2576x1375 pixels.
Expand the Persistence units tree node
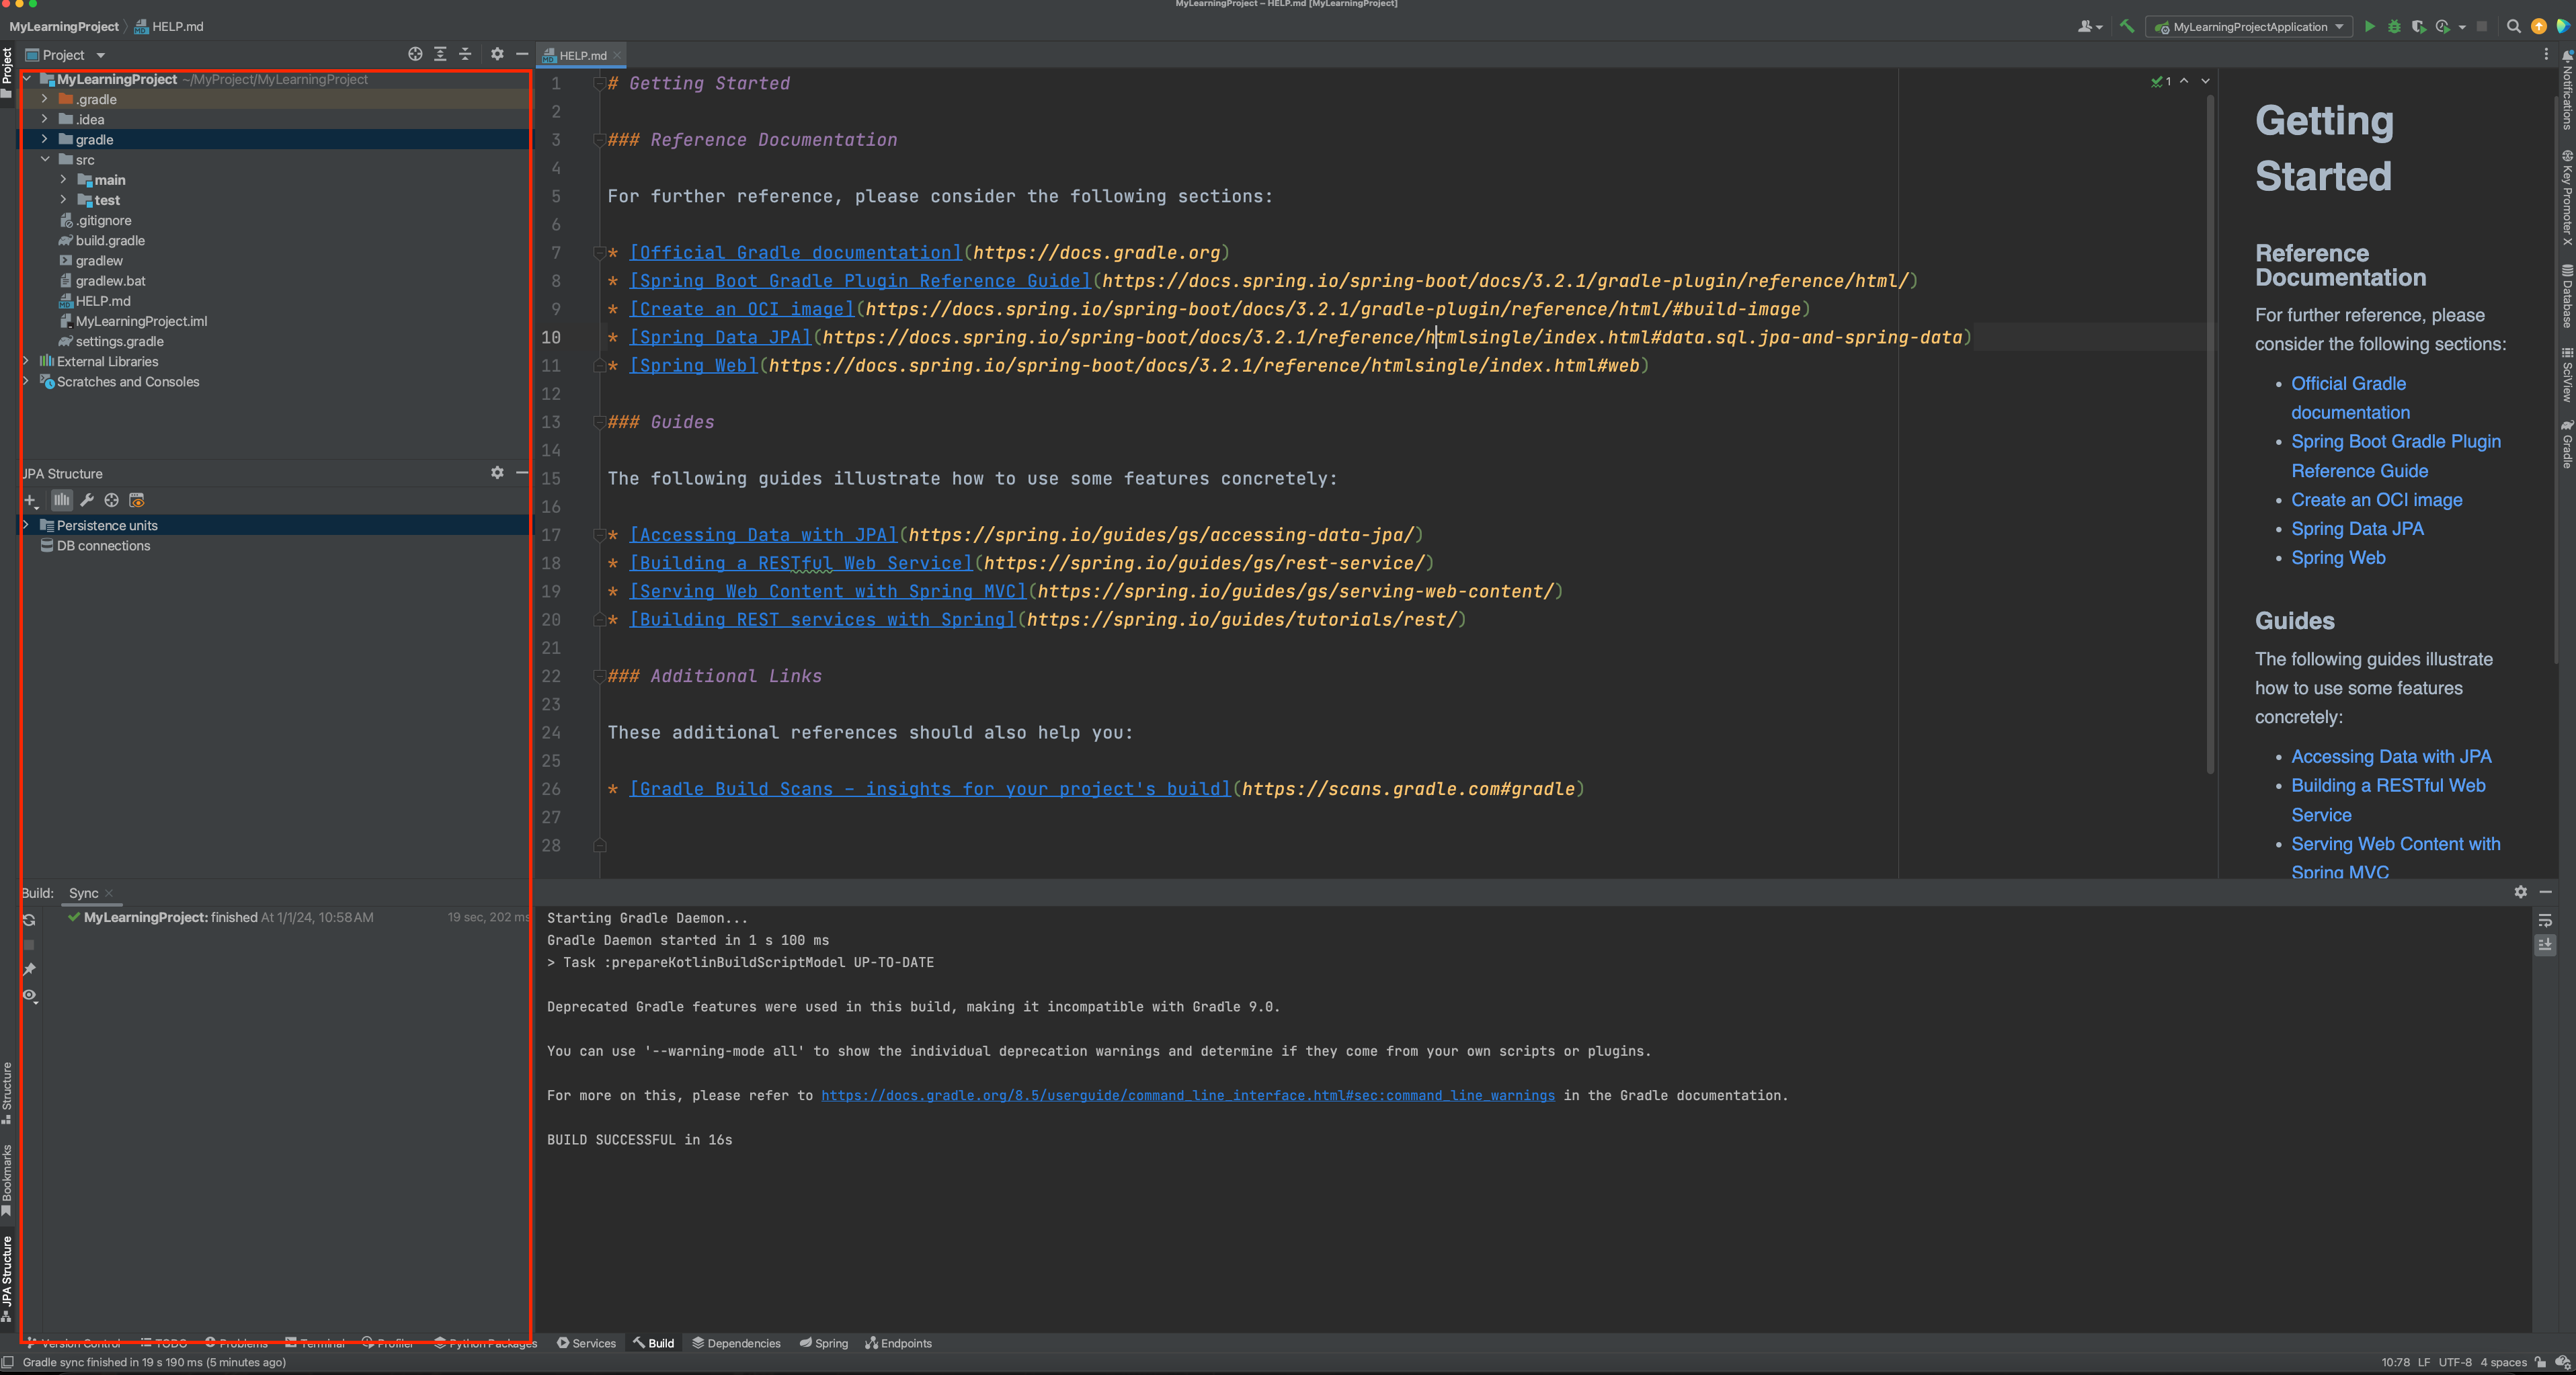(x=26, y=525)
